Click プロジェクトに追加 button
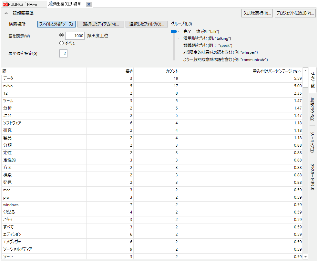Viewport: 317px width, 261px height. click(x=295, y=13)
